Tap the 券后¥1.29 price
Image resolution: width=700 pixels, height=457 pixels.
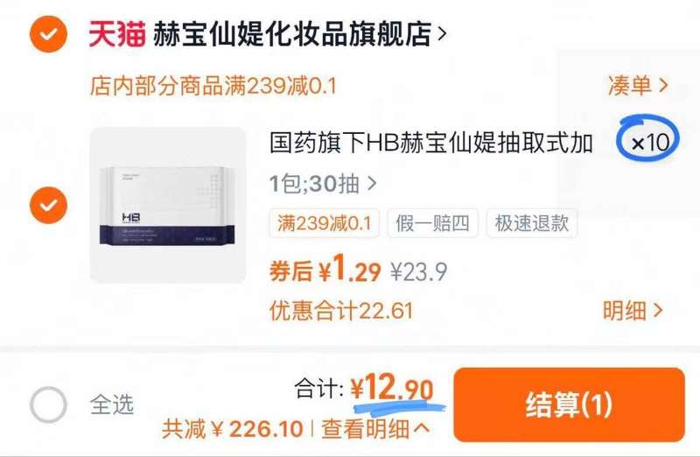pos(325,269)
